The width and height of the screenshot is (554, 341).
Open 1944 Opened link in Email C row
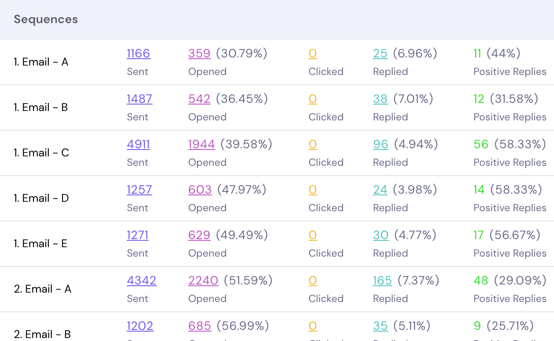[201, 144]
